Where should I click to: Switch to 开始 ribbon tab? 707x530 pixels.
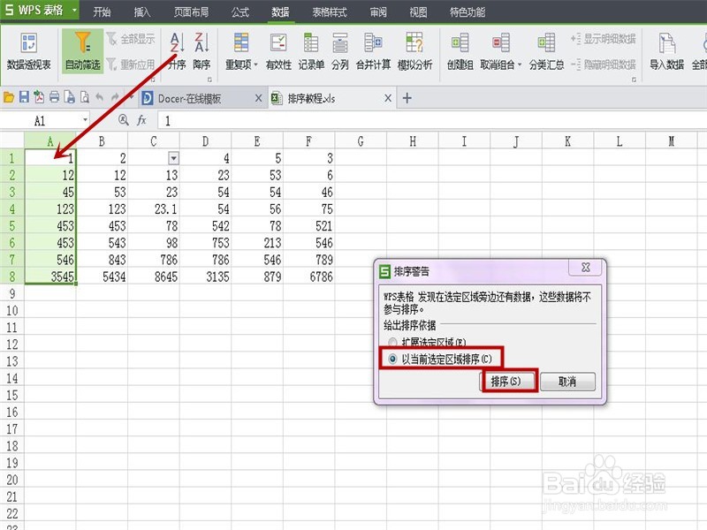(102, 11)
